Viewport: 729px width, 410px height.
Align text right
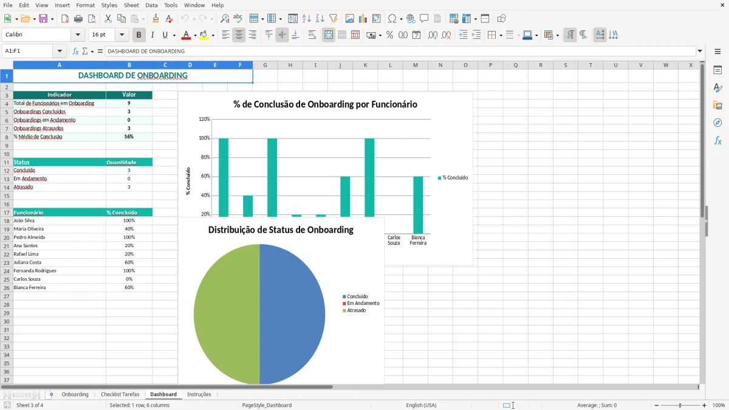[252, 35]
